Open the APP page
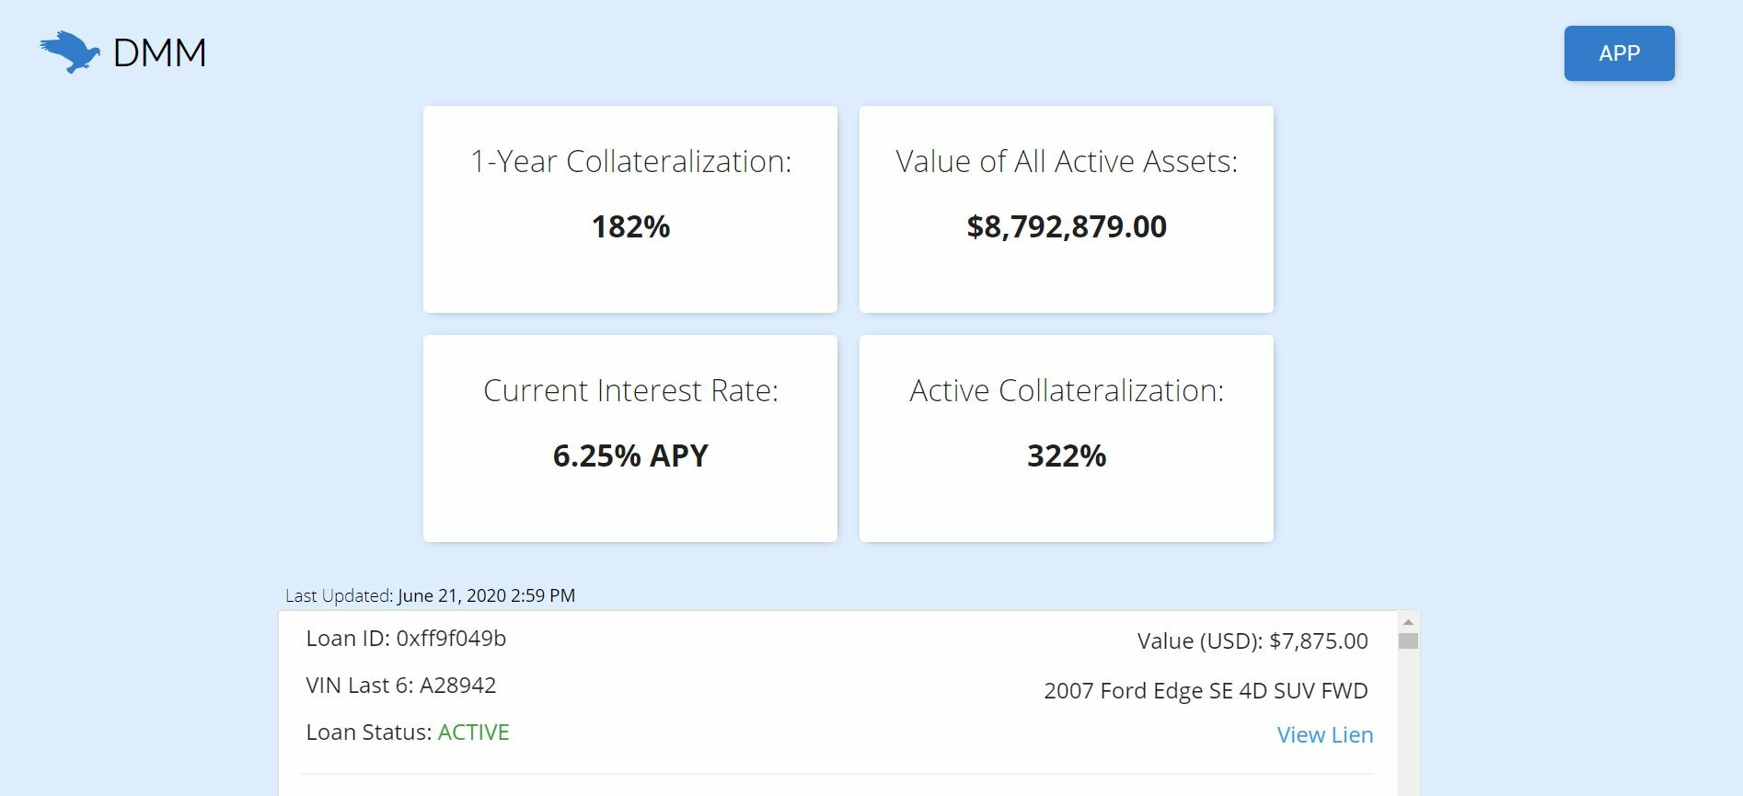 coord(1619,52)
